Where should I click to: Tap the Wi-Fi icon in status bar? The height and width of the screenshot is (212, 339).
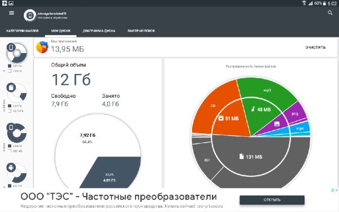click(304, 3)
